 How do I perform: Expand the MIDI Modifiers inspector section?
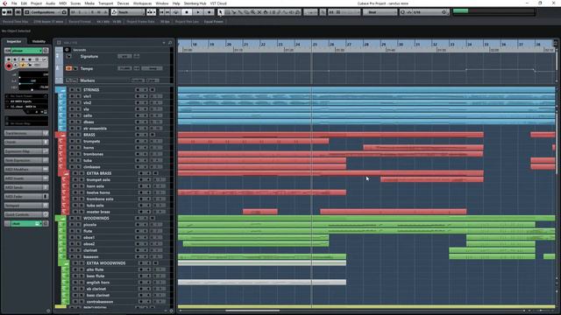[26, 169]
